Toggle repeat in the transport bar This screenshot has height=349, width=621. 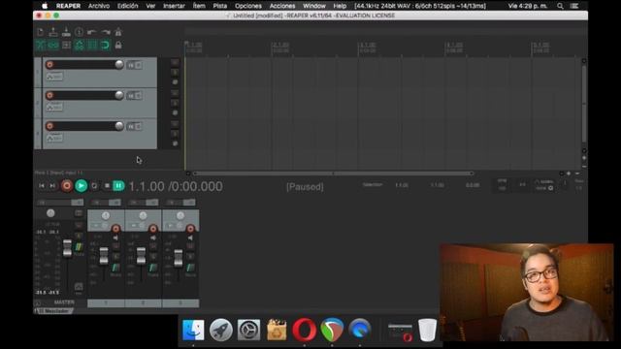pos(94,185)
